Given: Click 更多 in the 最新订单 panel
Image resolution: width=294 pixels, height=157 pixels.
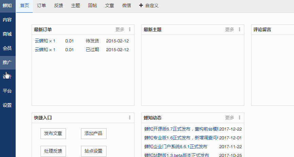Looking at the screenshot, I should 120,30.
